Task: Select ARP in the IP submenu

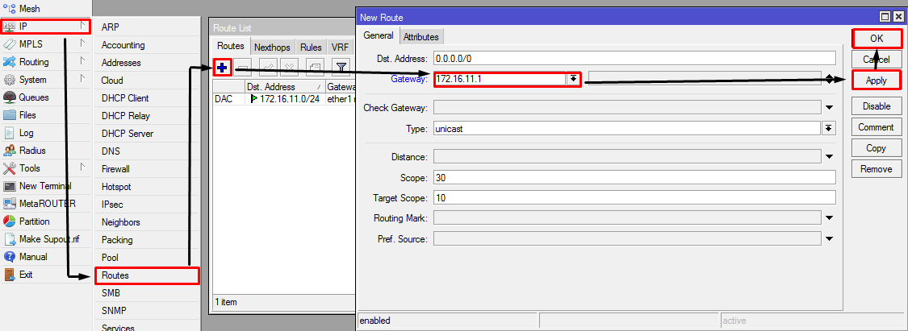Action: tap(147, 27)
